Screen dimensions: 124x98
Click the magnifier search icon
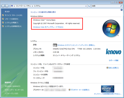click(121, 6)
